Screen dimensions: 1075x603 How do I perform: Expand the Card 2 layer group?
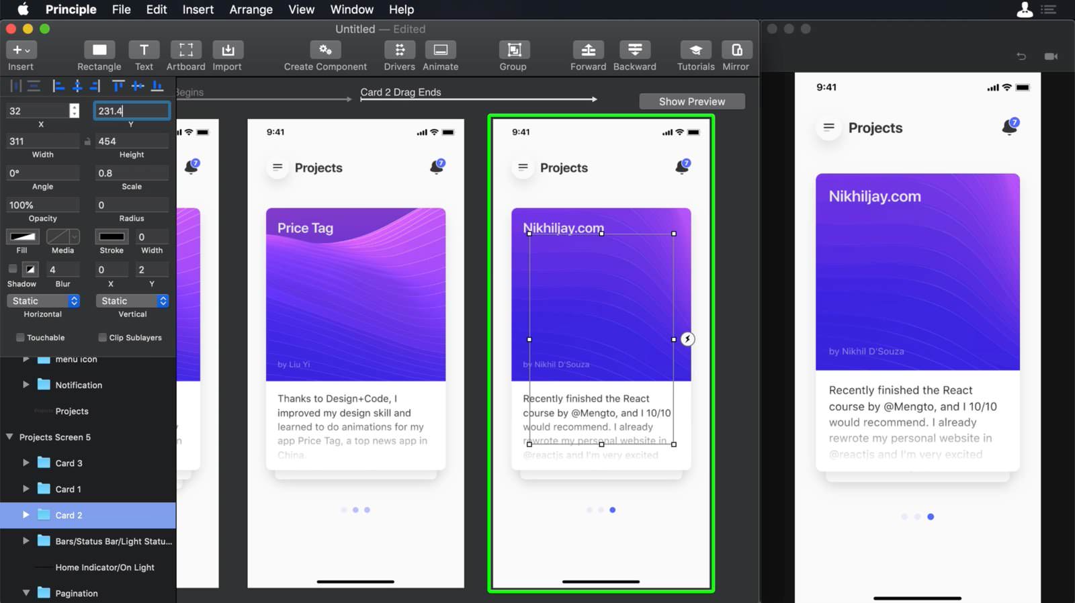tap(26, 515)
